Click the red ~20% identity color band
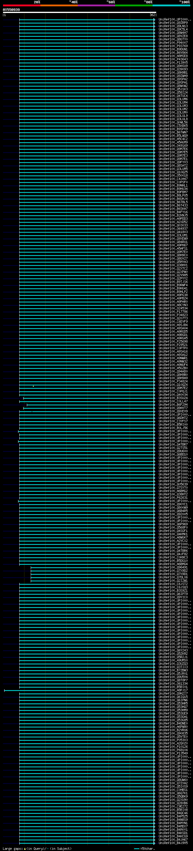This screenshot has height=851, width=193. (x=21, y=5)
